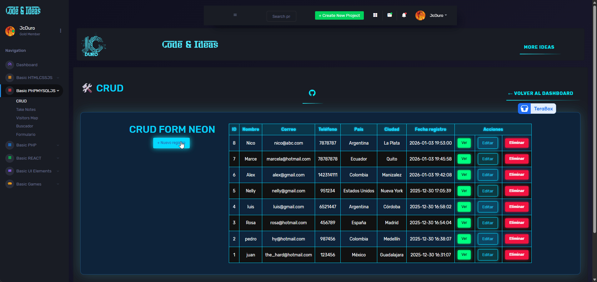Click the three-dot menu beside JcDuro profile
This screenshot has width=597, height=282.
coord(61,31)
